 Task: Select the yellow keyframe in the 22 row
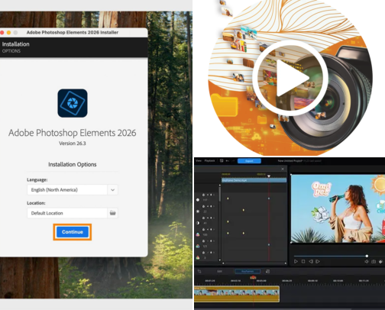point(244,210)
